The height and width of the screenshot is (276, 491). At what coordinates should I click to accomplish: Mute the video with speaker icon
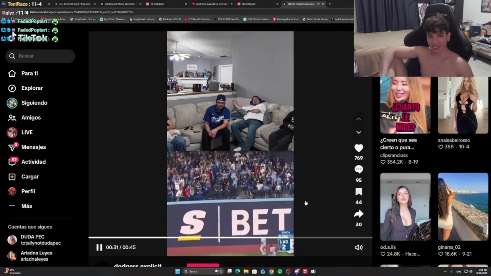click(359, 247)
